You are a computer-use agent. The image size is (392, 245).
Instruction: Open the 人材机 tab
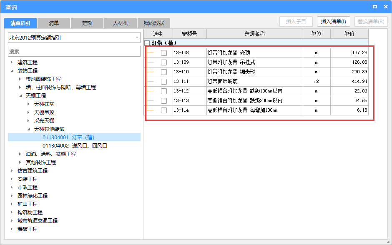121,23
